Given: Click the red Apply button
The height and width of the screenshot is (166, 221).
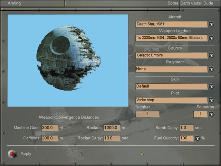Looking at the screenshot, I should click(x=12, y=154).
